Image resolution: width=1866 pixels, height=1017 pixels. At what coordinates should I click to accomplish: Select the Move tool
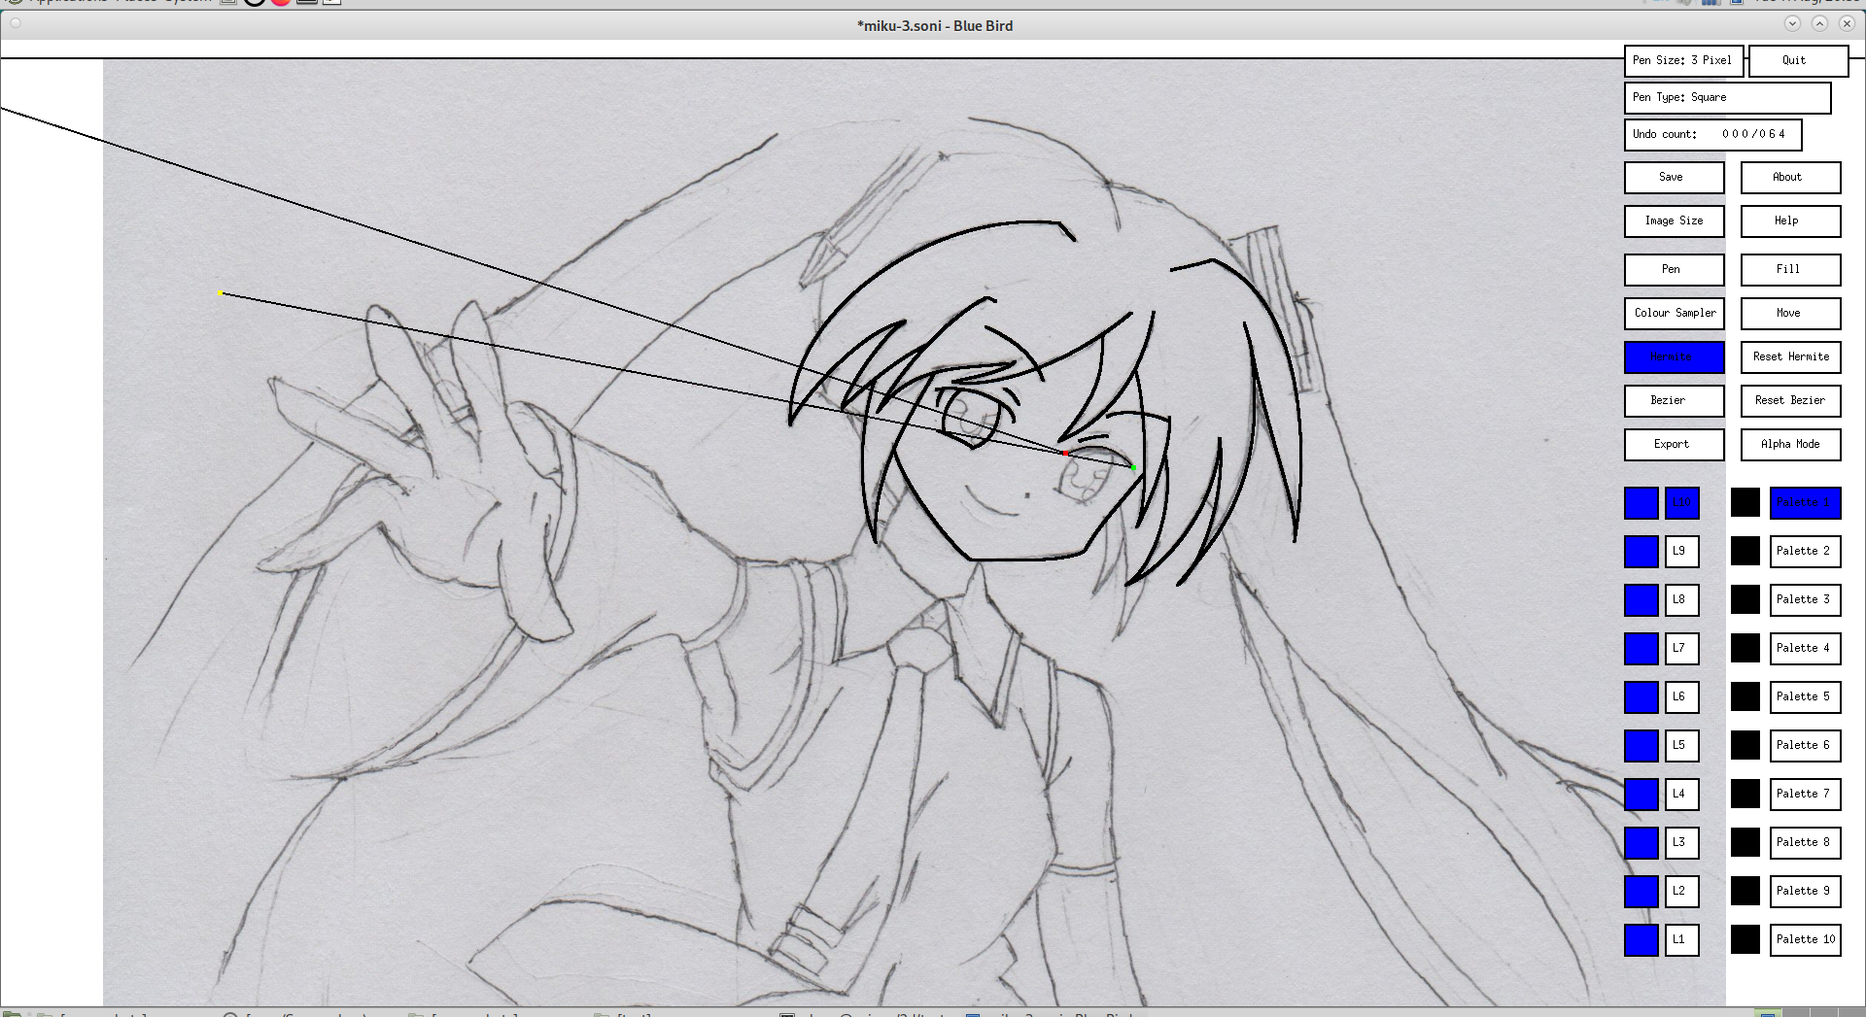point(1790,313)
